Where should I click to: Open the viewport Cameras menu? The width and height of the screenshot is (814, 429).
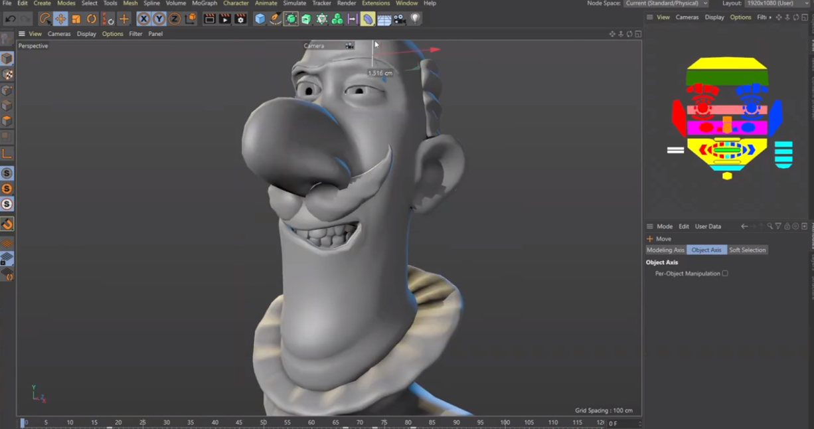point(59,33)
